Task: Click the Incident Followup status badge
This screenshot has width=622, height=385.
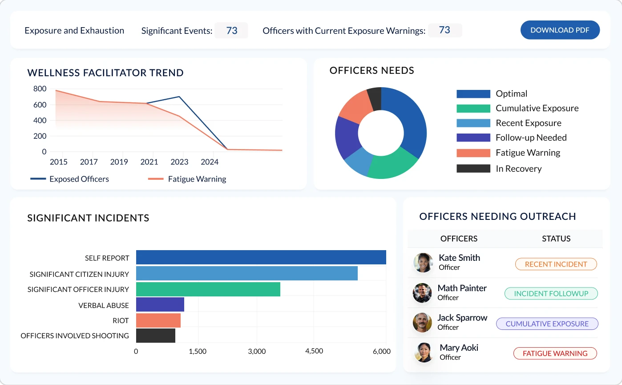Action: (x=551, y=294)
